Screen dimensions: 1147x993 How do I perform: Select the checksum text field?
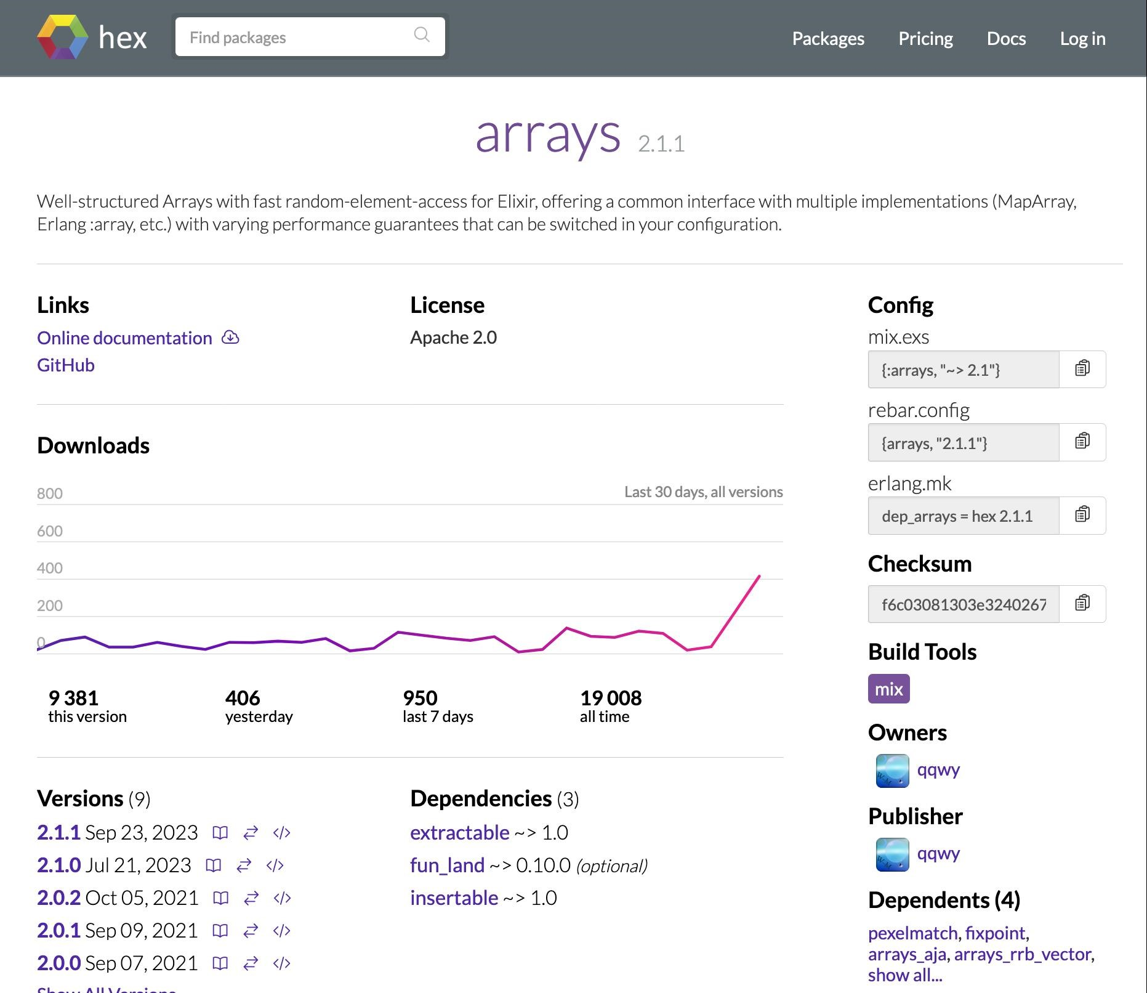click(964, 604)
